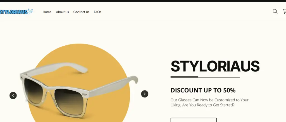Open the About Us page
The width and height of the screenshot is (286, 122).
point(62,12)
